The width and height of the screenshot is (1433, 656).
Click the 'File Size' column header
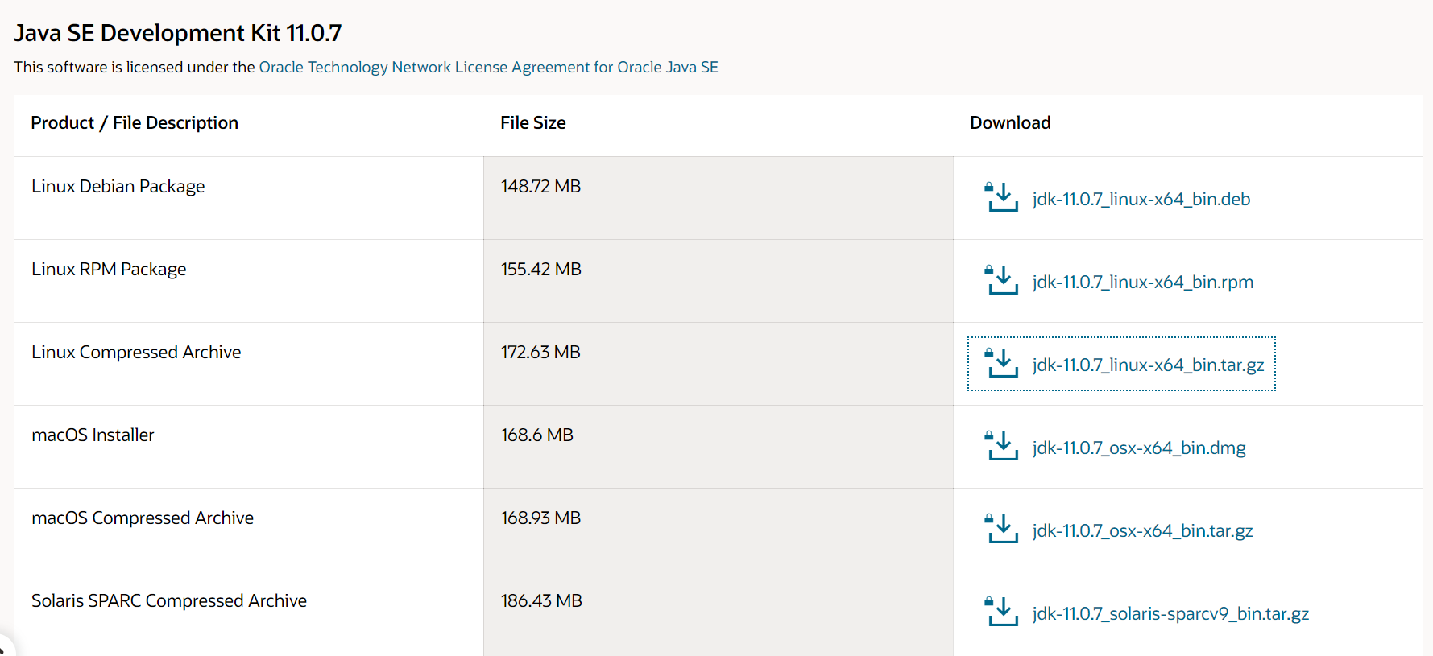(533, 122)
